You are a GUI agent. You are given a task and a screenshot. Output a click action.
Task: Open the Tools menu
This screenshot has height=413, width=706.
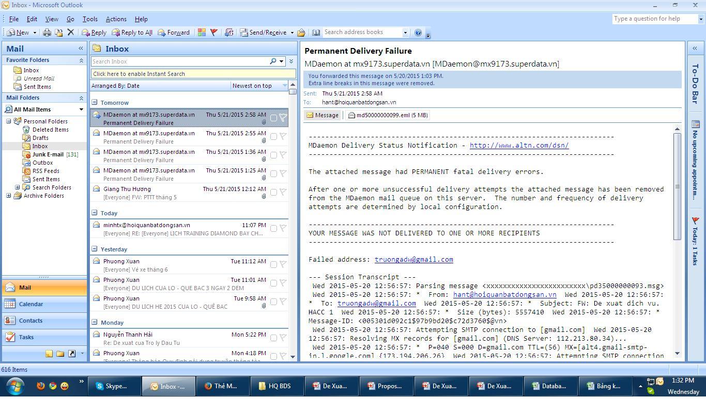(x=90, y=19)
